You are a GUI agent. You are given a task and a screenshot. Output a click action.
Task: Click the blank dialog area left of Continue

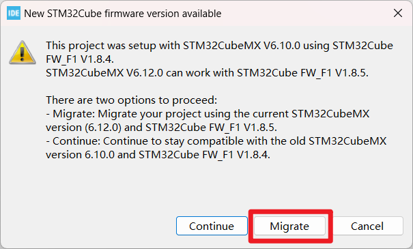(88, 226)
